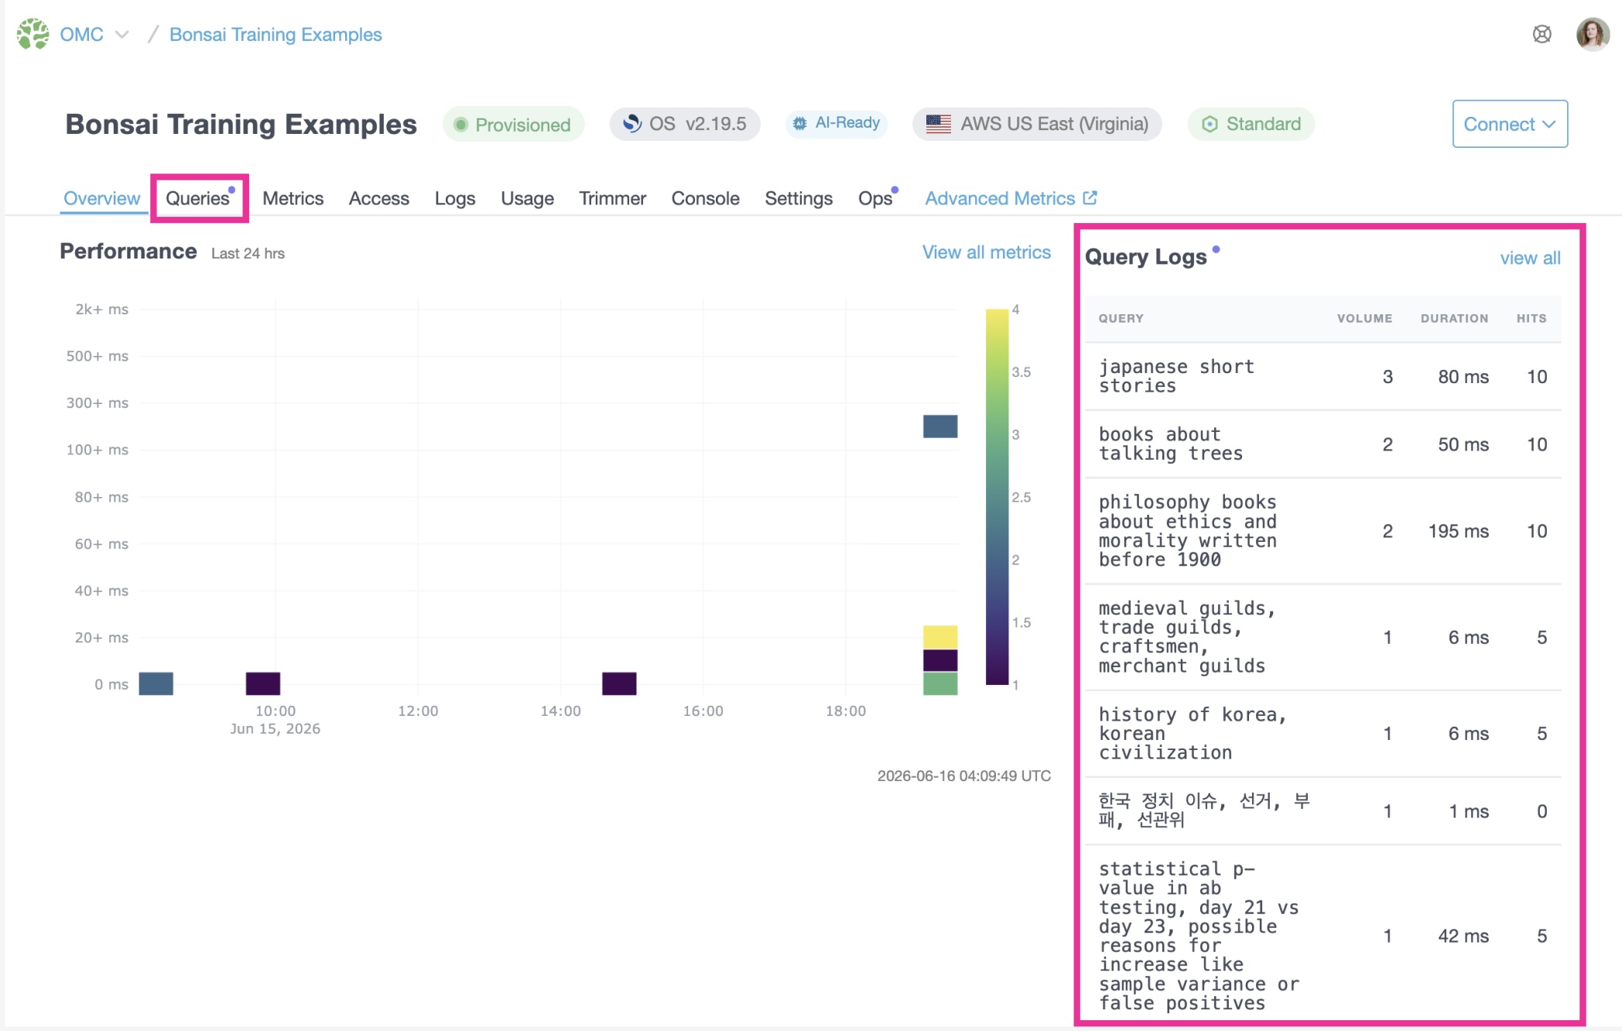Click the 2026-06-16 04:09:49 UTC timestamp

point(963,776)
